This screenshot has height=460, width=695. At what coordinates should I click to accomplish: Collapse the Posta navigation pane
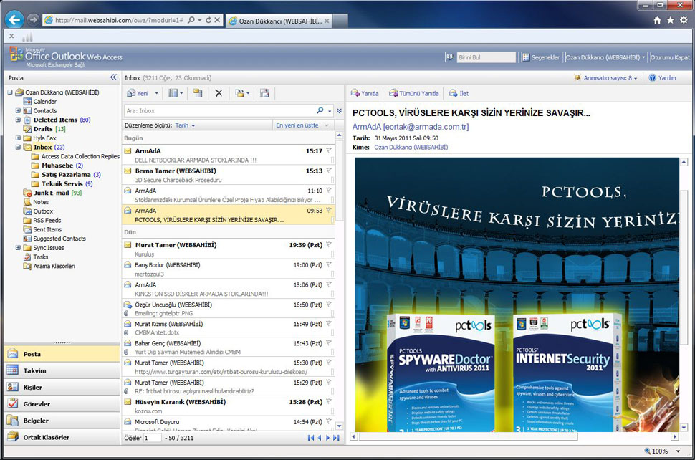pos(113,77)
